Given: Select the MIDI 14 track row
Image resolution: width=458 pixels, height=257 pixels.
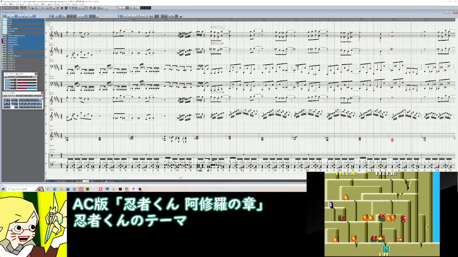Looking at the screenshot, I should tap(24, 65).
